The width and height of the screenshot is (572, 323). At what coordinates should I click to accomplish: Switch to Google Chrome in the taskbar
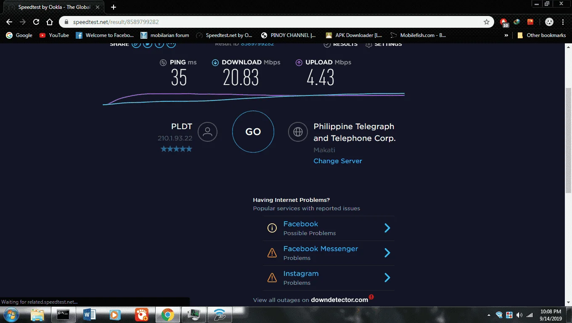point(167,315)
